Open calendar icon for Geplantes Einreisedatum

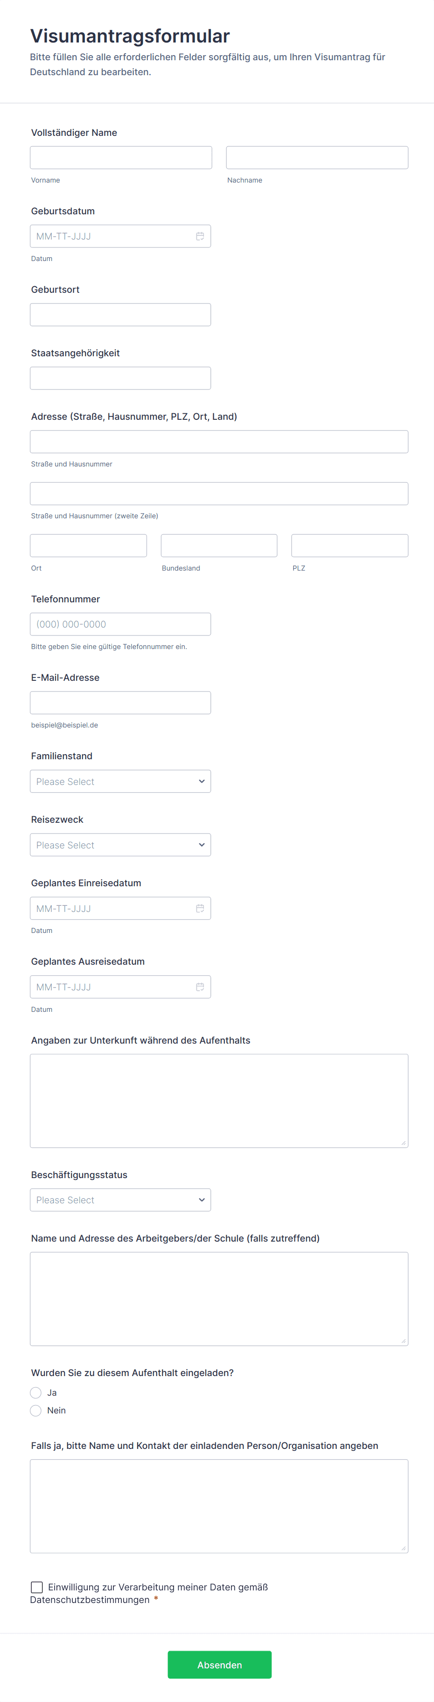coord(199,909)
